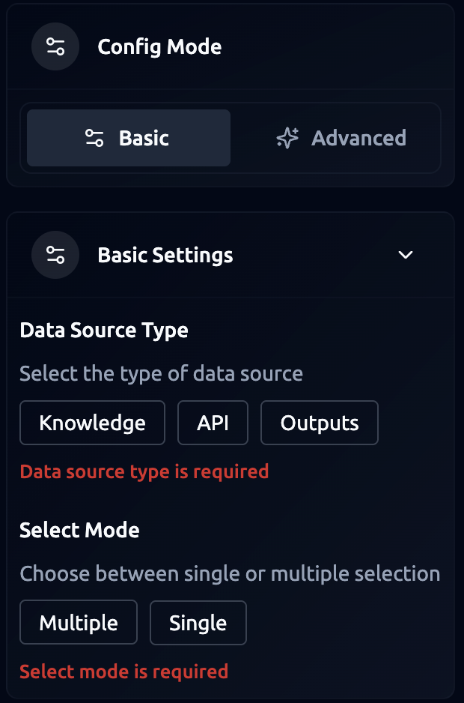Enable Multiple selection mode
The height and width of the screenshot is (703, 464).
pyautogui.click(x=79, y=623)
